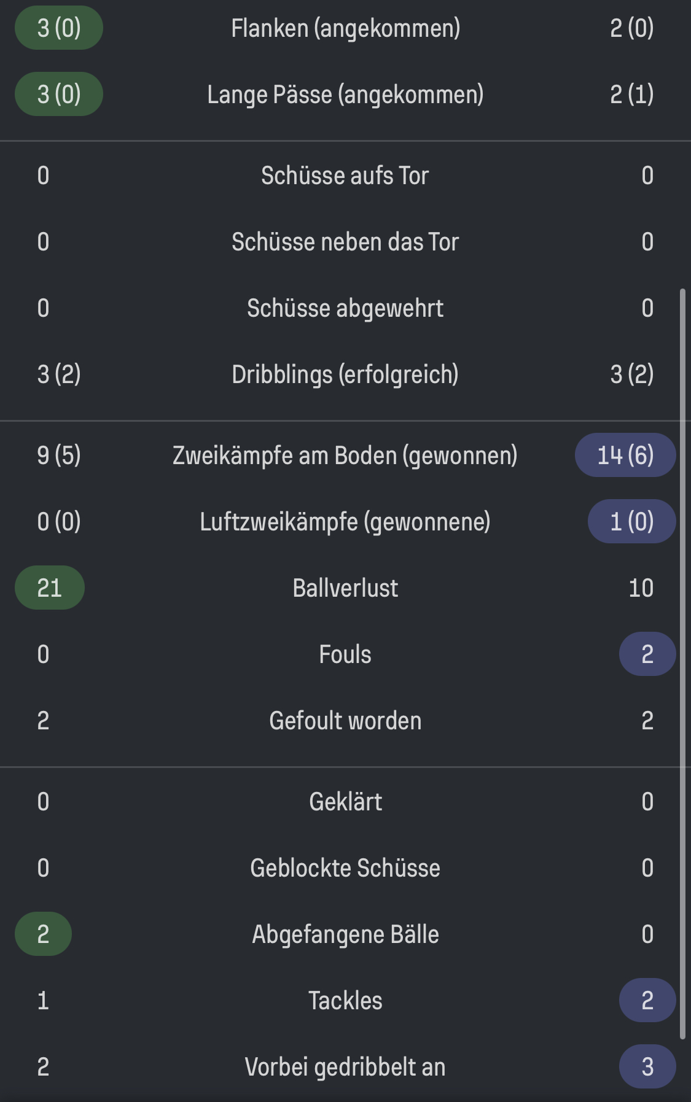
Task: Select the 'Zweikämpfe am Boden (gewonnen)' label
Action: (345, 456)
